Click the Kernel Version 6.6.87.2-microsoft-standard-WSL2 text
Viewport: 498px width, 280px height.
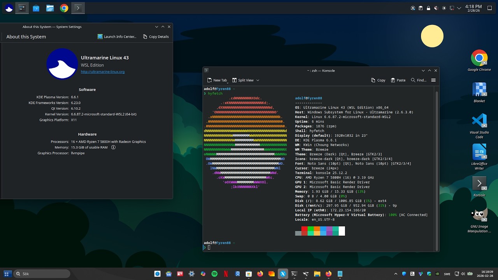click(103, 114)
